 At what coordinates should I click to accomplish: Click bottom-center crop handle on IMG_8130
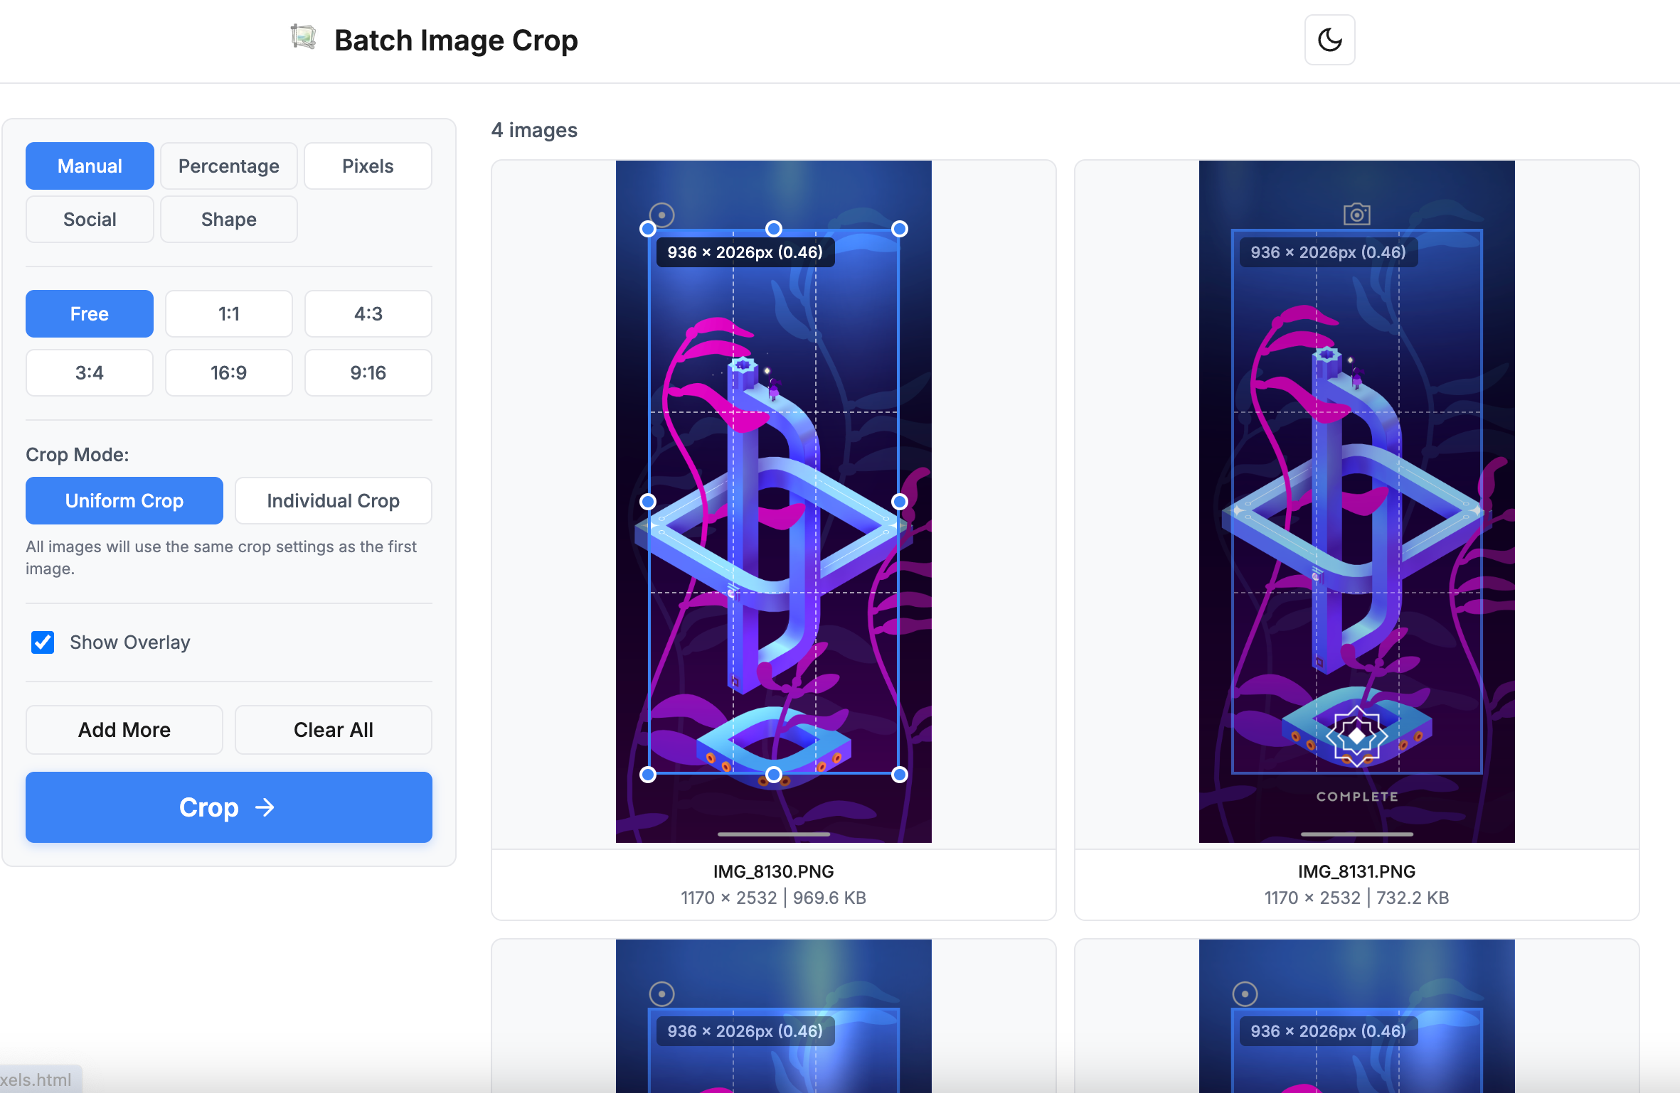click(x=773, y=775)
